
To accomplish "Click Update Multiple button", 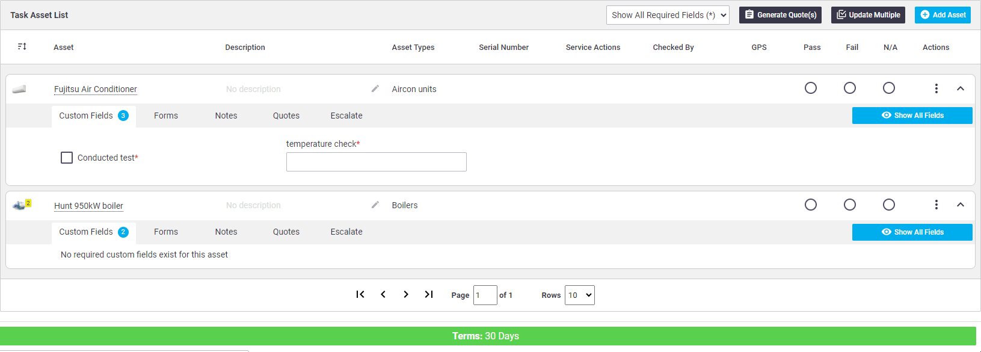I will (869, 15).
